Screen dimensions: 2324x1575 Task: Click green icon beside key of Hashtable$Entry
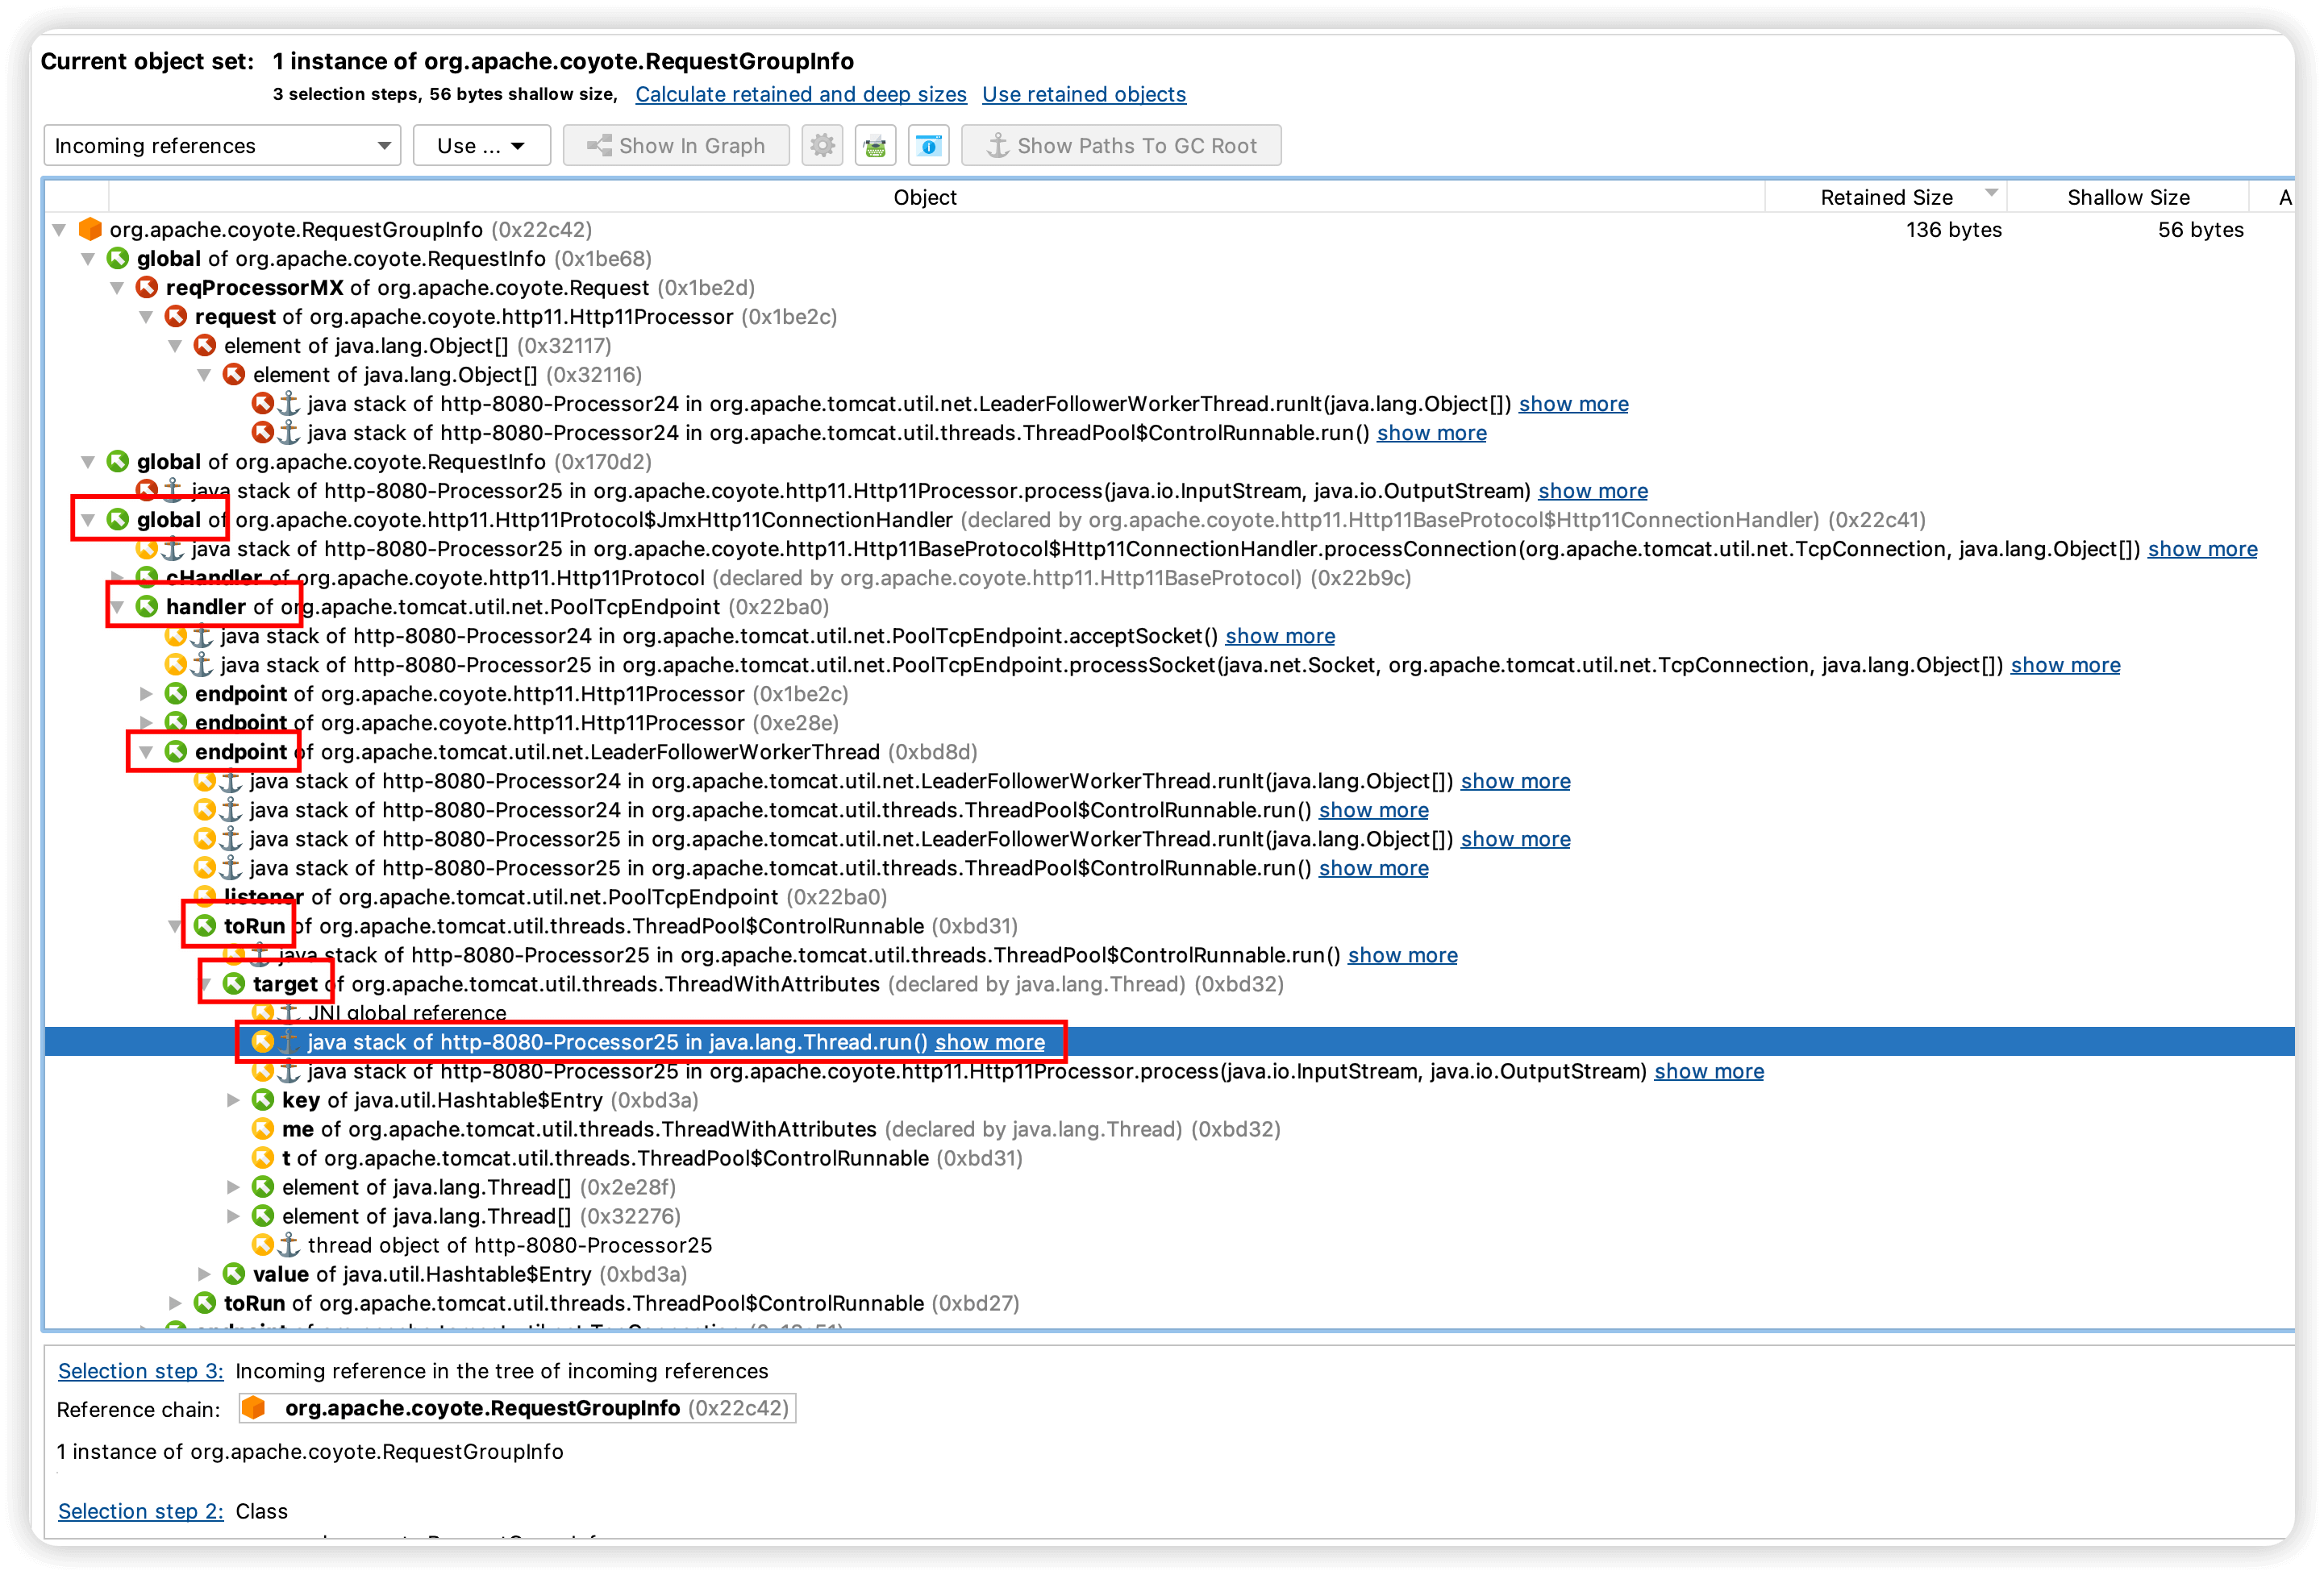point(263,1100)
